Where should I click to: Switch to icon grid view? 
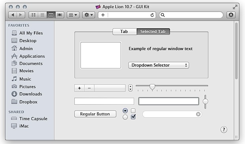pos(34,15)
